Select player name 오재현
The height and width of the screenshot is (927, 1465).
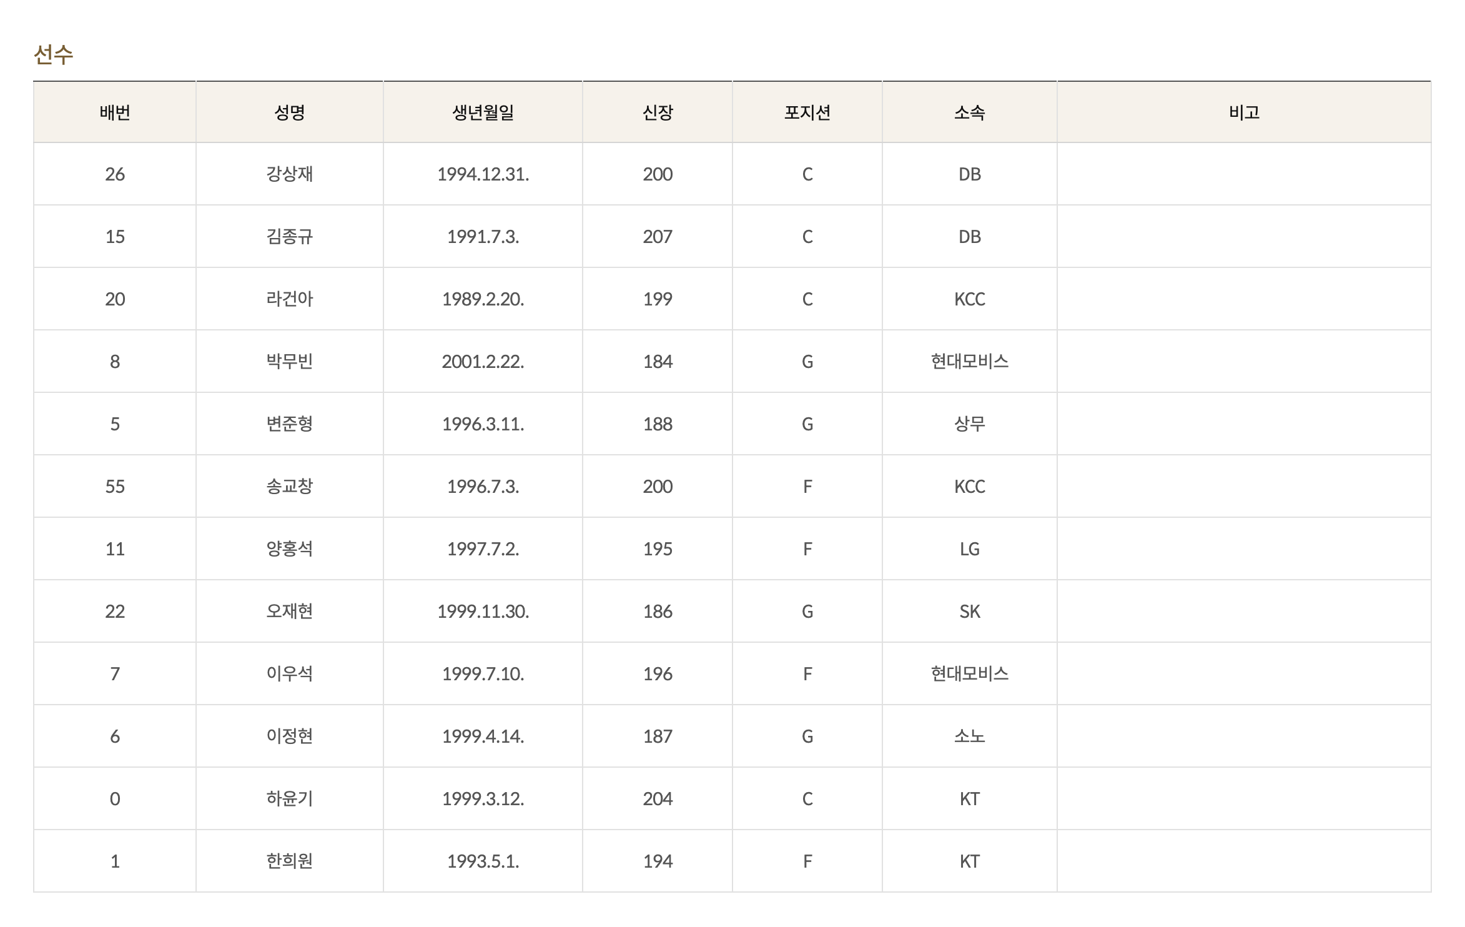click(x=290, y=611)
